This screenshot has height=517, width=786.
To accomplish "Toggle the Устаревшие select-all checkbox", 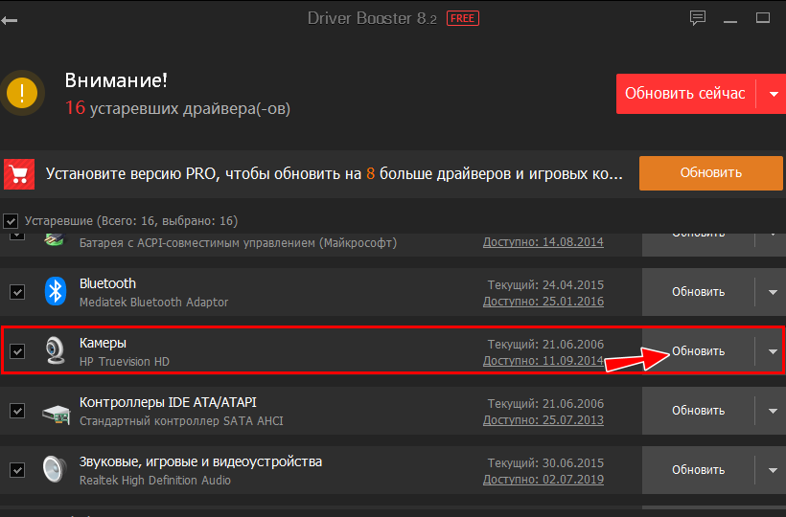I will pos(11,221).
